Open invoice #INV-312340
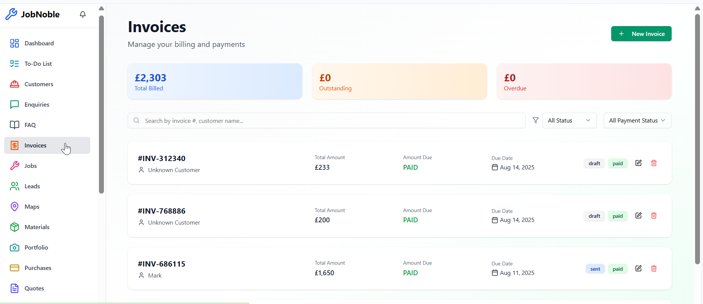Screen dimensions: 703x304 point(162,158)
